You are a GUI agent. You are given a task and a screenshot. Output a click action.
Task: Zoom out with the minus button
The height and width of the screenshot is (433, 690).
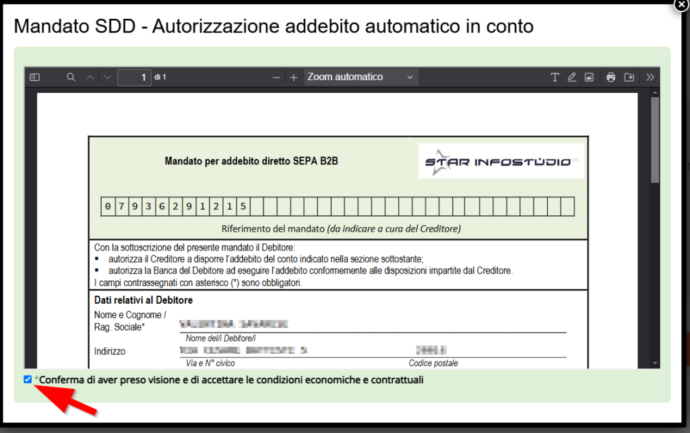pyautogui.click(x=276, y=78)
